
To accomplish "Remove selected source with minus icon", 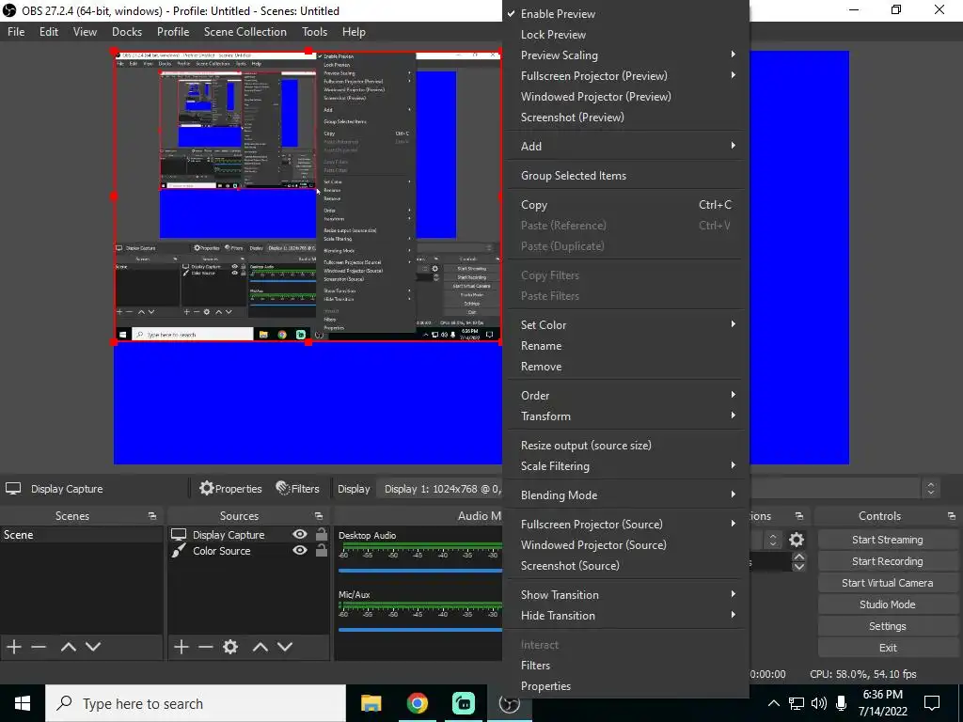I will click(206, 647).
